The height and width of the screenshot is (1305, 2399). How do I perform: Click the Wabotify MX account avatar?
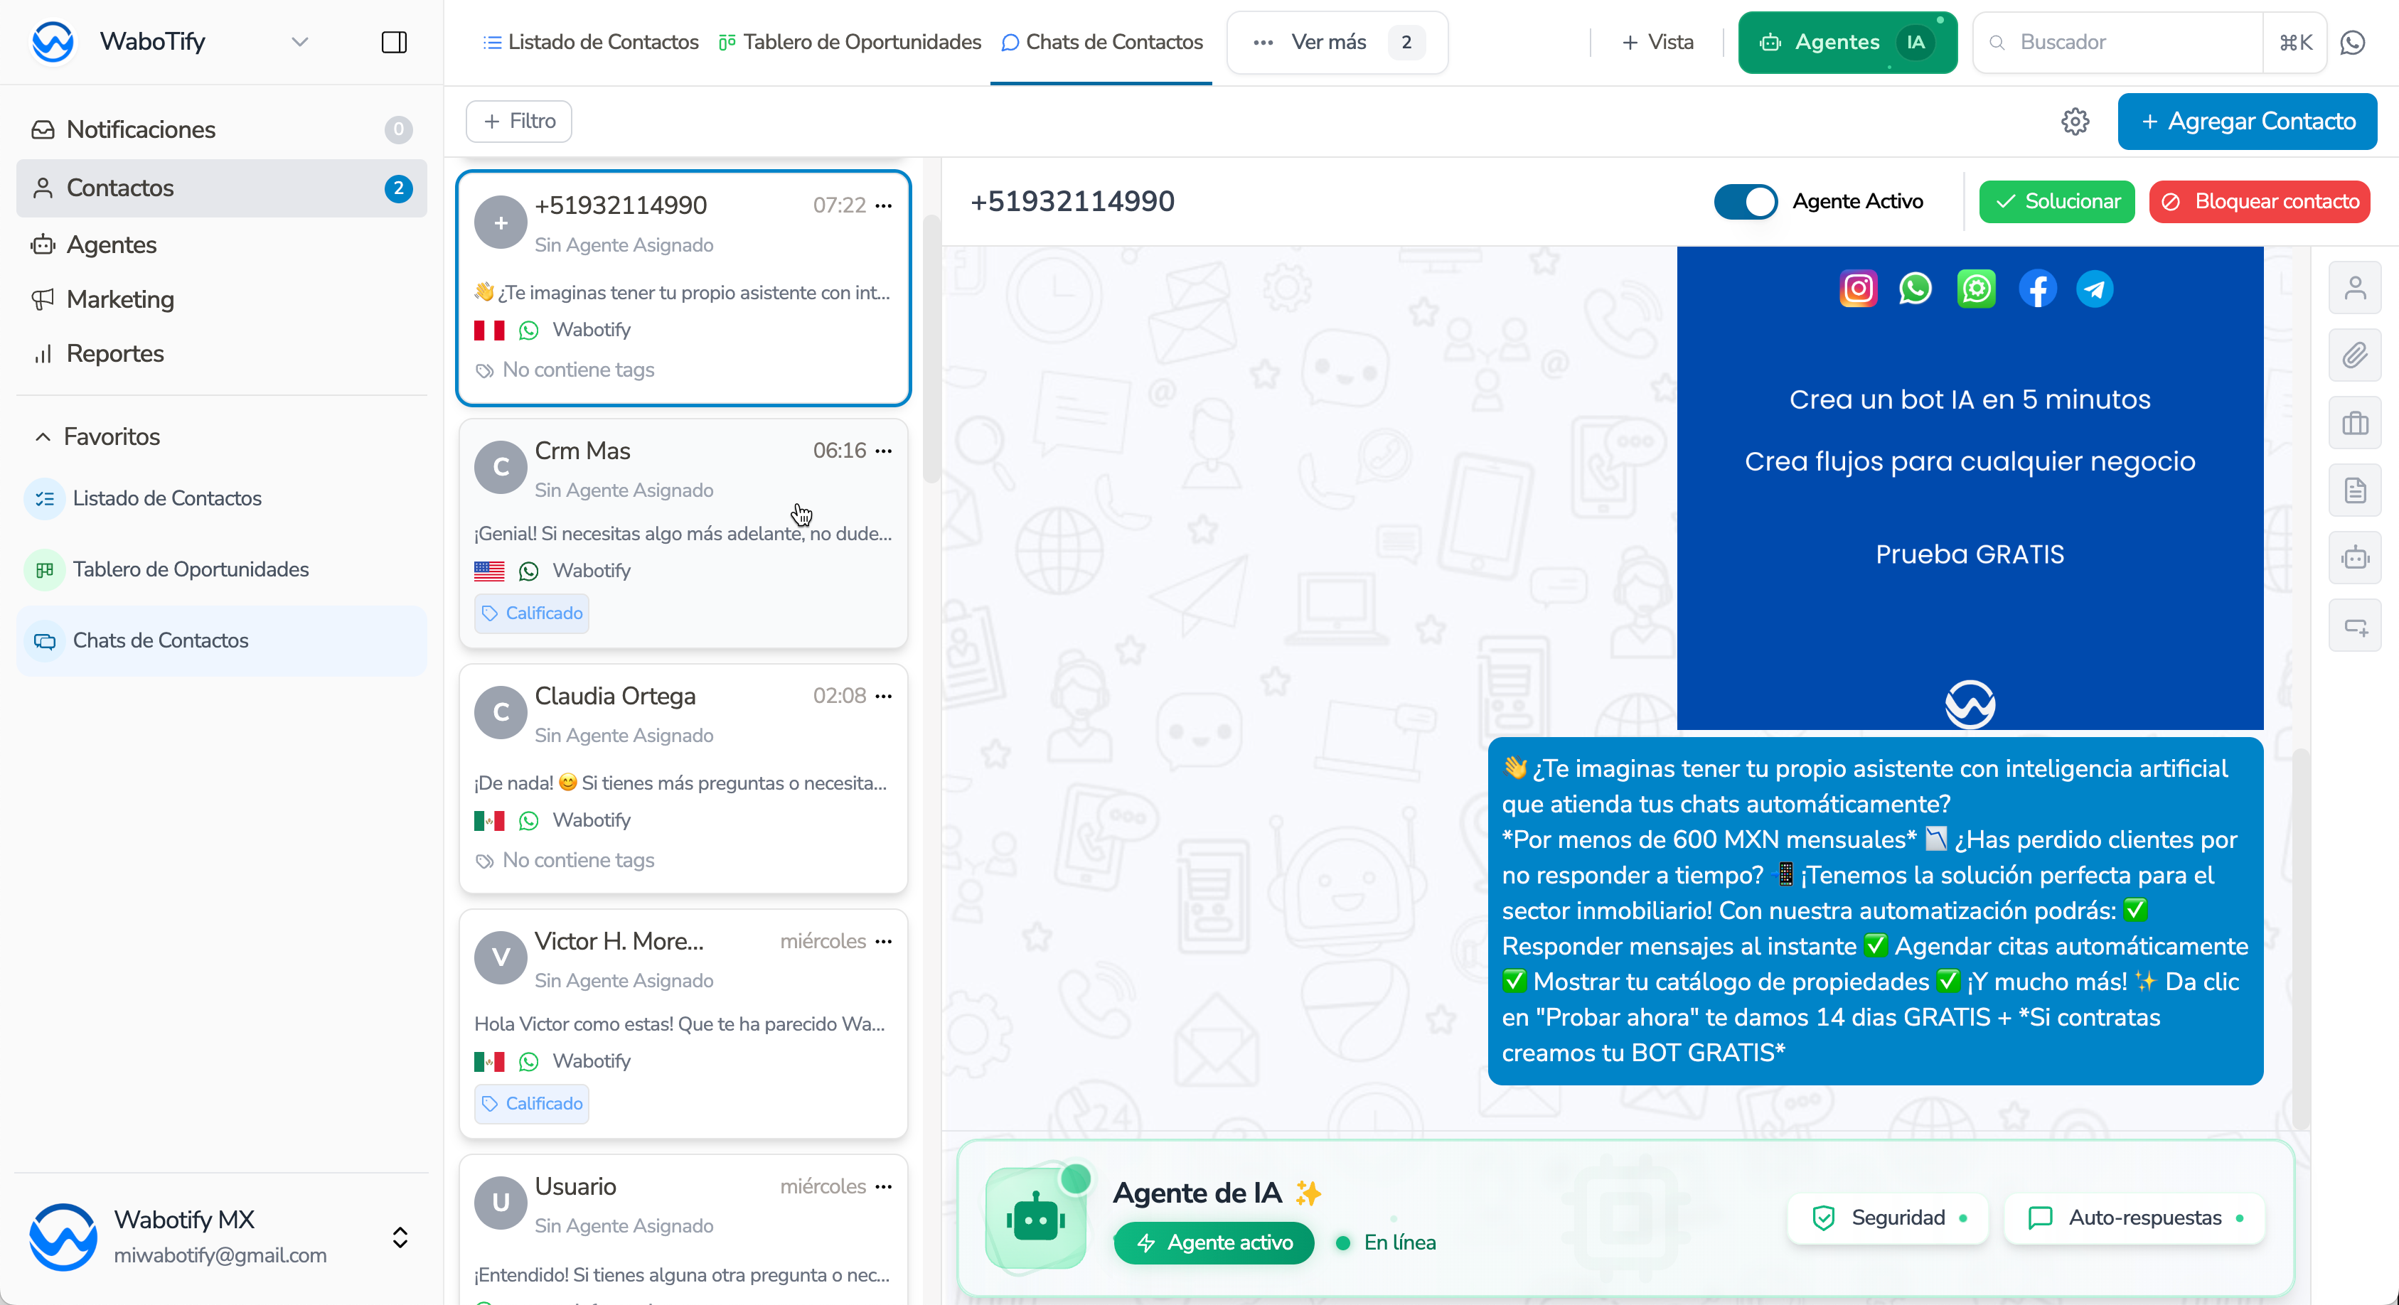[63, 1237]
